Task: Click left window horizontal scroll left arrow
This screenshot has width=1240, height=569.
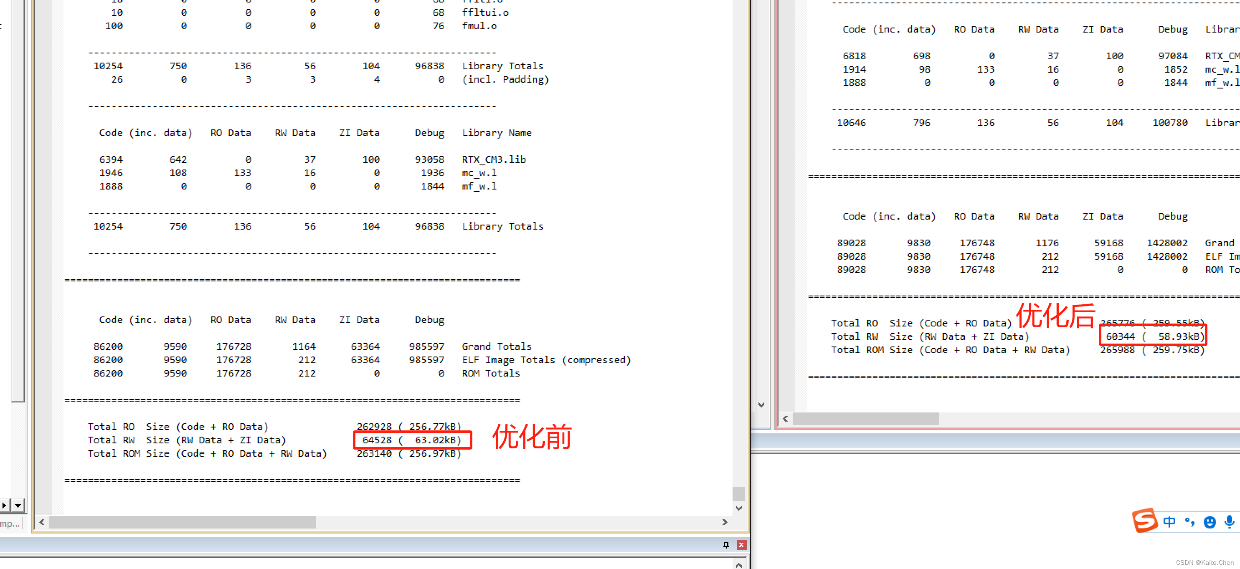Action: pyautogui.click(x=42, y=522)
